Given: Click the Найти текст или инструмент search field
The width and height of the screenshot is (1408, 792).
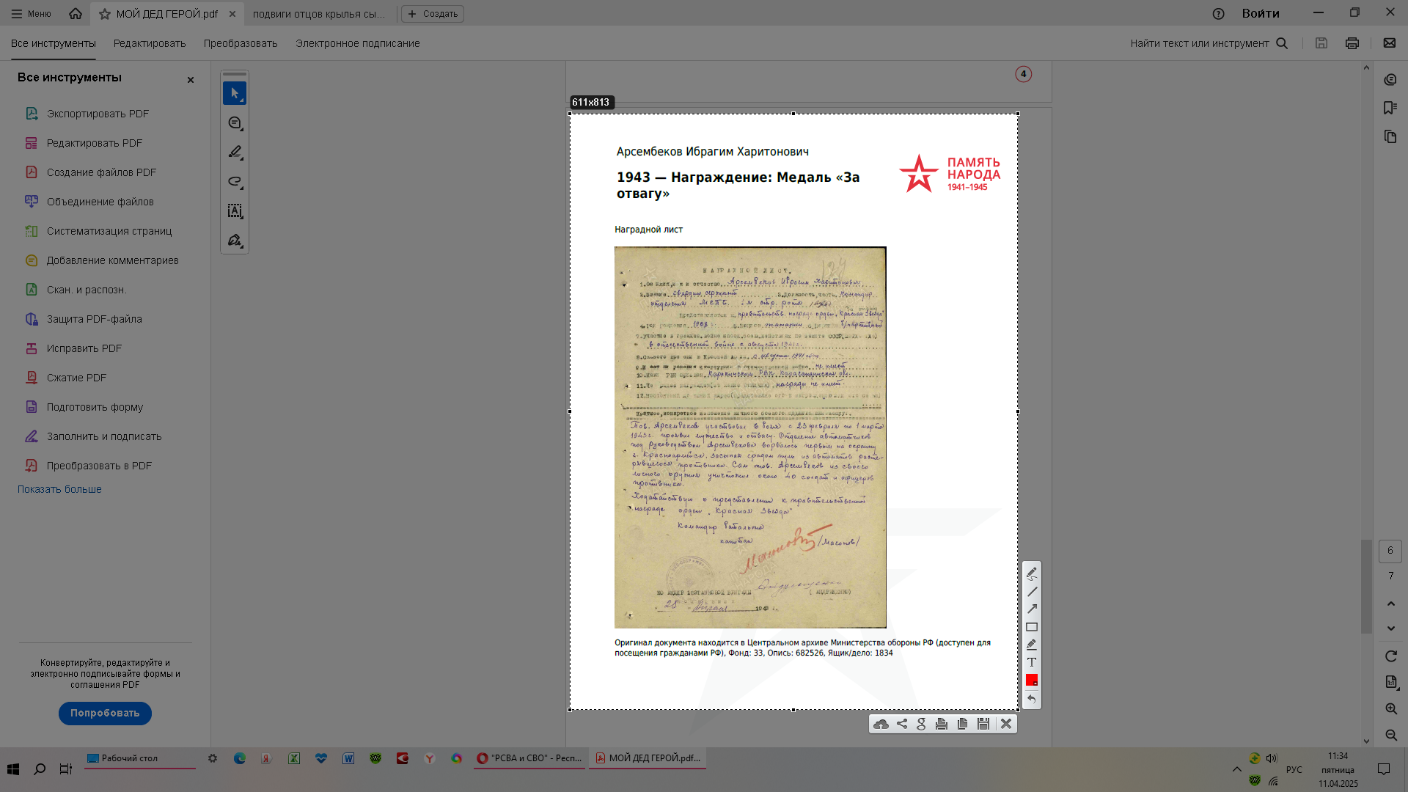Looking at the screenshot, I should click(x=1199, y=43).
